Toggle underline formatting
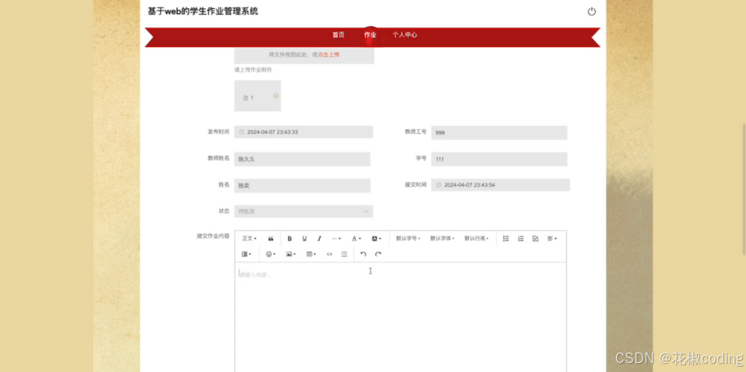This screenshot has width=746, height=372. click(305, 239)
